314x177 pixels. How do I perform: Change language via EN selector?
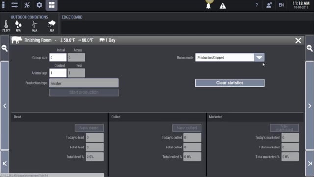pos(281,5)
